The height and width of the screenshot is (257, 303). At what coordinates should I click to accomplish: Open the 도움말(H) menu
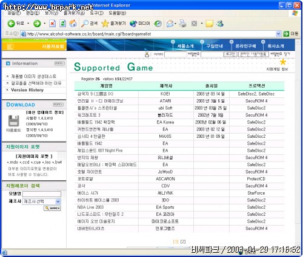pyautogui.click(x=118, y=13)
